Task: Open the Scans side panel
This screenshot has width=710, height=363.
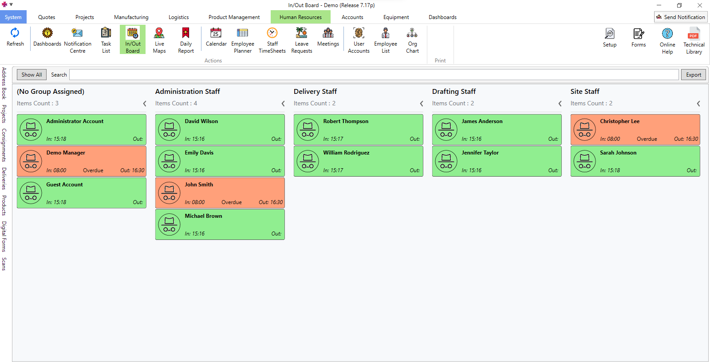Action: [x=4, y=264]
